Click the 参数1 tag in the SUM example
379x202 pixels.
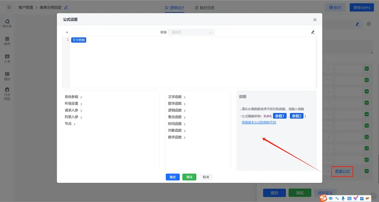tap(280, 116)
